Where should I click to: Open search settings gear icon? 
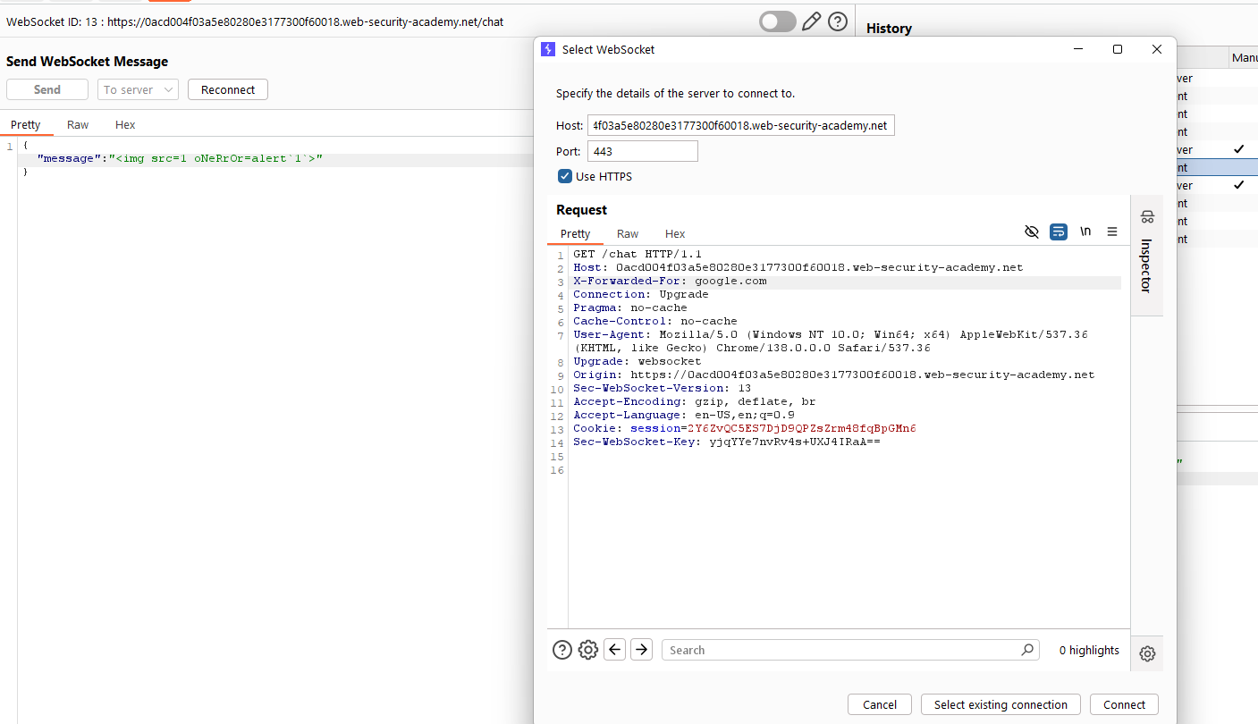[x=587, y=650]
